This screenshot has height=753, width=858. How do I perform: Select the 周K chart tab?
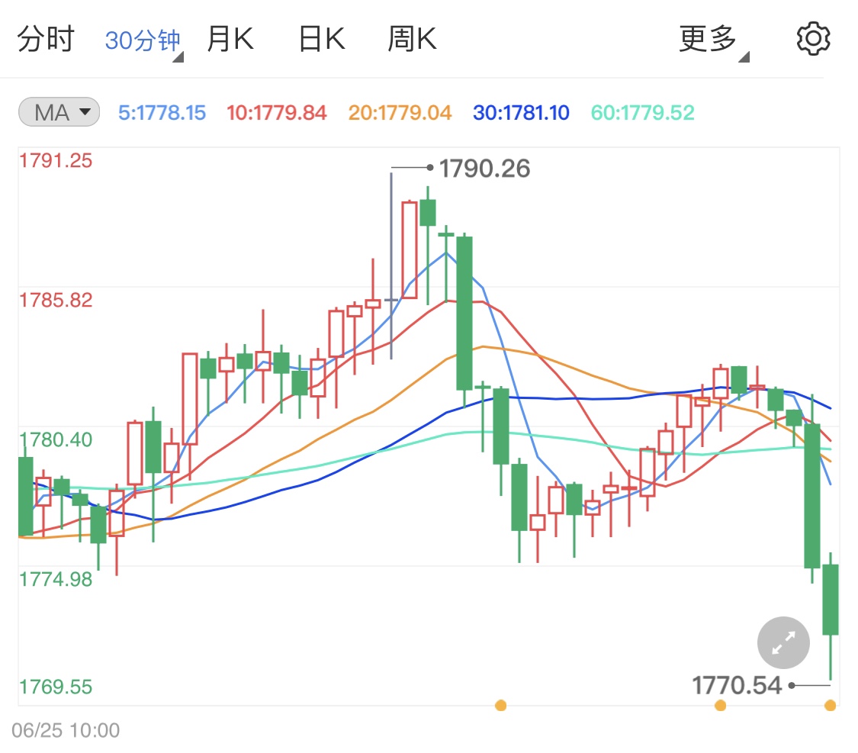[x=412, y=39]
